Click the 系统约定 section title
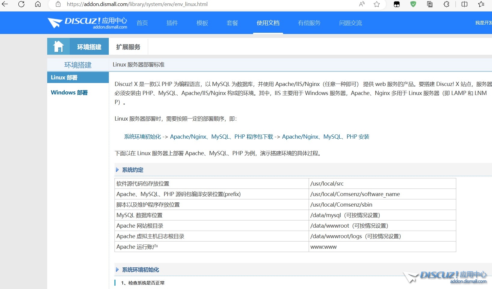Viewport: 492px width, 289px height. click(133, 170)
